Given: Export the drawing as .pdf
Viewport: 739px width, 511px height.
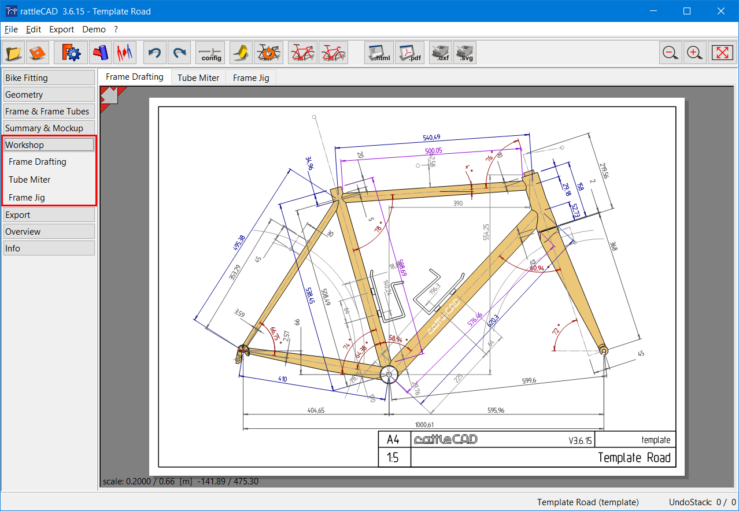Looking at the screenshot, I should point(410,53).
